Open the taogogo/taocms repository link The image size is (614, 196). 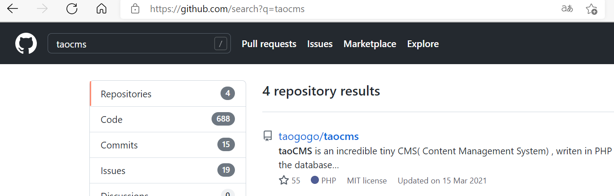(318, 136)
